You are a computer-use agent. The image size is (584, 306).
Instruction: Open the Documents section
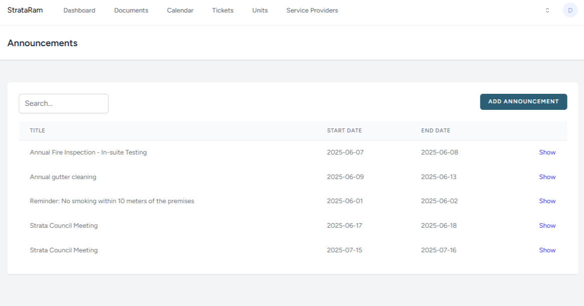[131, 10]
